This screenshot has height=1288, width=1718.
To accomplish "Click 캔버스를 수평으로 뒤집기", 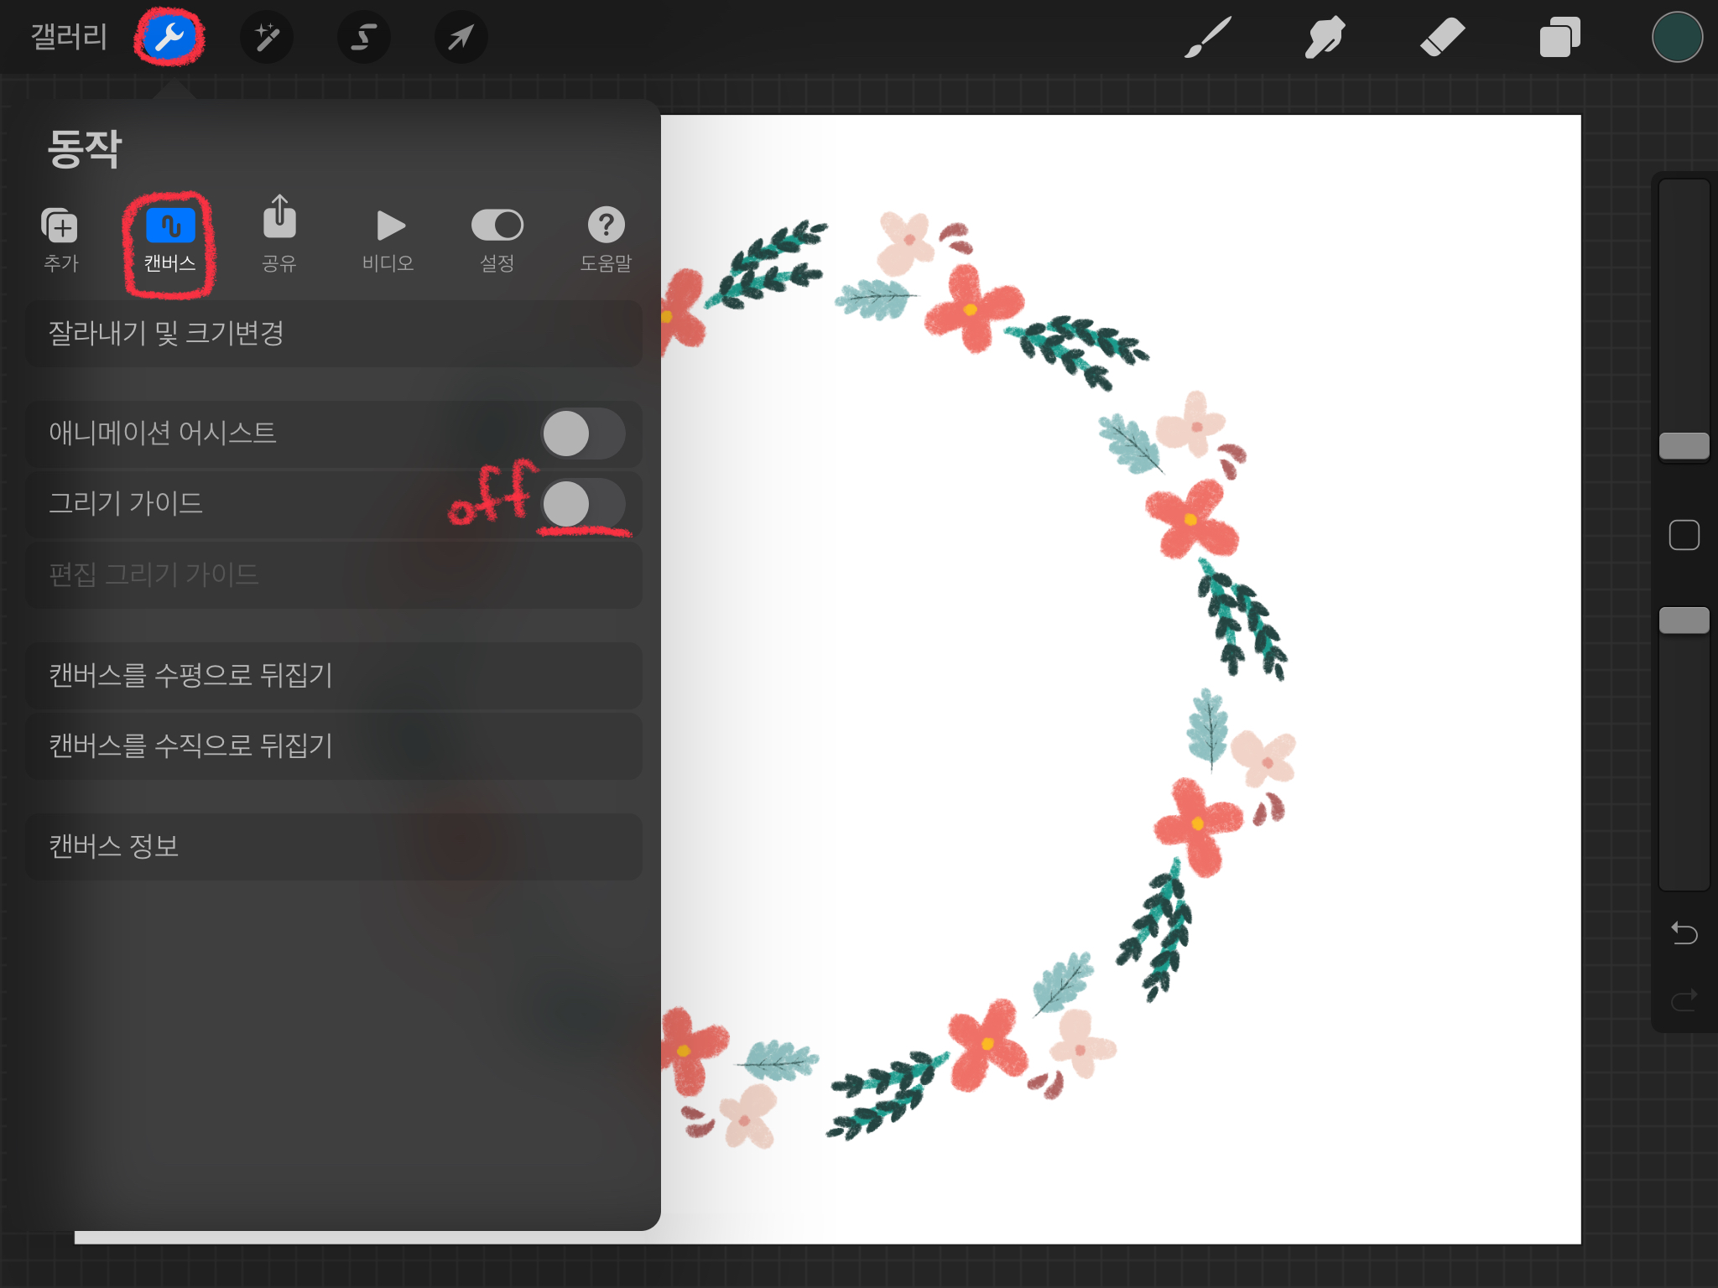I will 334,675.
